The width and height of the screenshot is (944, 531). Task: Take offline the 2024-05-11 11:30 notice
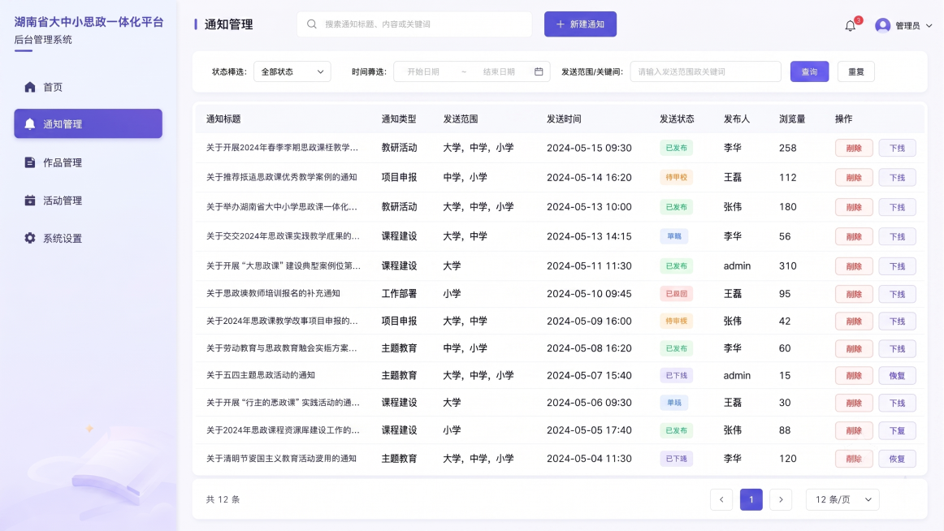[897, 265]
